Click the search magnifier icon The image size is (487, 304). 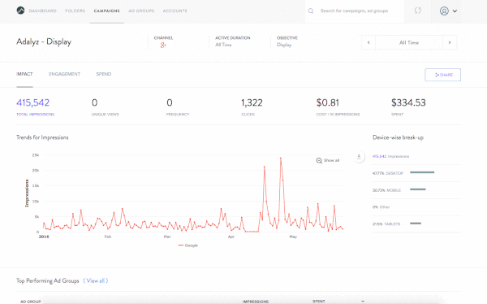311,11
